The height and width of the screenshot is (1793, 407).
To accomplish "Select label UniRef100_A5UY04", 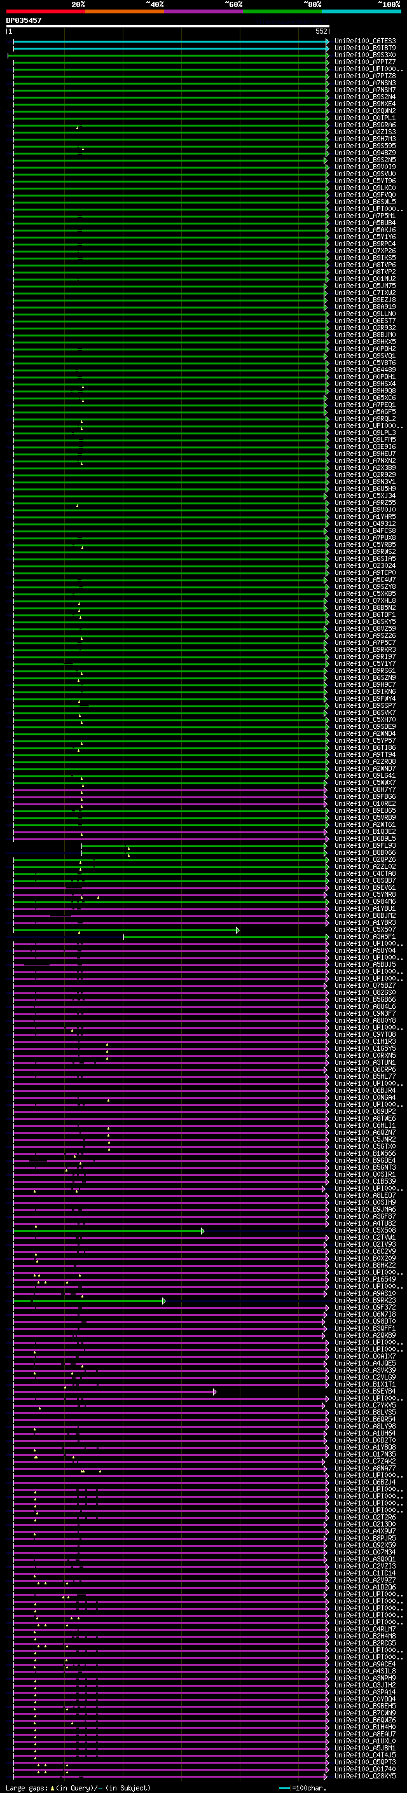I will point(364,950).
